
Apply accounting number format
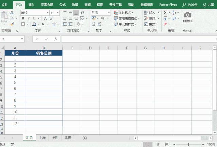tap(94, 18)
